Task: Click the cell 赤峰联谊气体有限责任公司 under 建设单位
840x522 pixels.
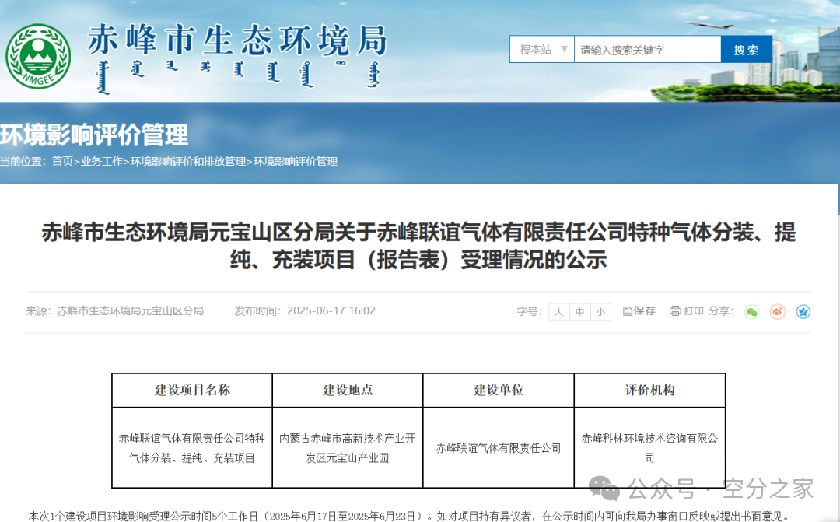Action: pos(499,448)
